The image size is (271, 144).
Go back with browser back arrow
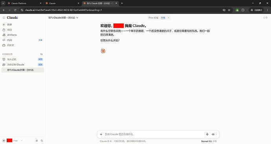(x=4, y=10)
